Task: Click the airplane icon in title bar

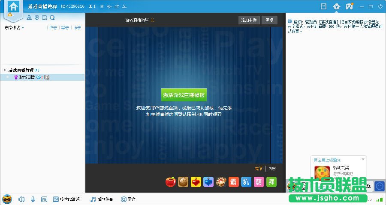Action: [x=109, y=6]
